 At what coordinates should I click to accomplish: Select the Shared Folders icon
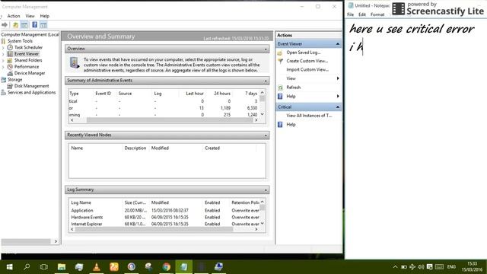pyautogui.click(x=10, y=60)
